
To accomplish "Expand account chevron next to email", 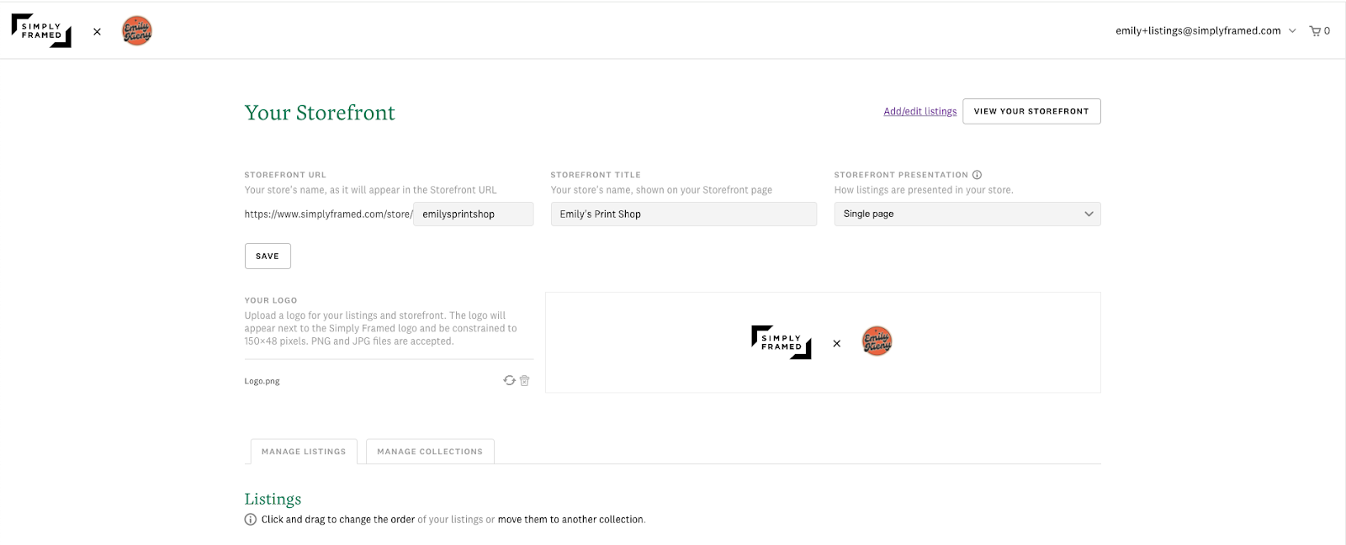I will pyautogui.click(x=1292, y=31).
